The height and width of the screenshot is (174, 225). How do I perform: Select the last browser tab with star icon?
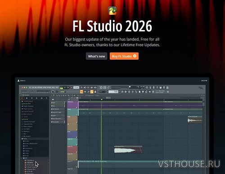click(x=46, y=98)
